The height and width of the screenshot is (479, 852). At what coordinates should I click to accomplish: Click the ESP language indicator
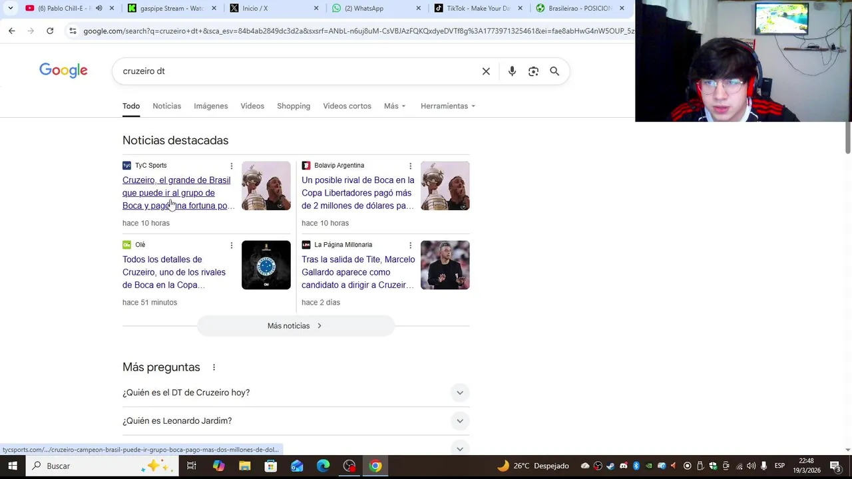[779, 466]
